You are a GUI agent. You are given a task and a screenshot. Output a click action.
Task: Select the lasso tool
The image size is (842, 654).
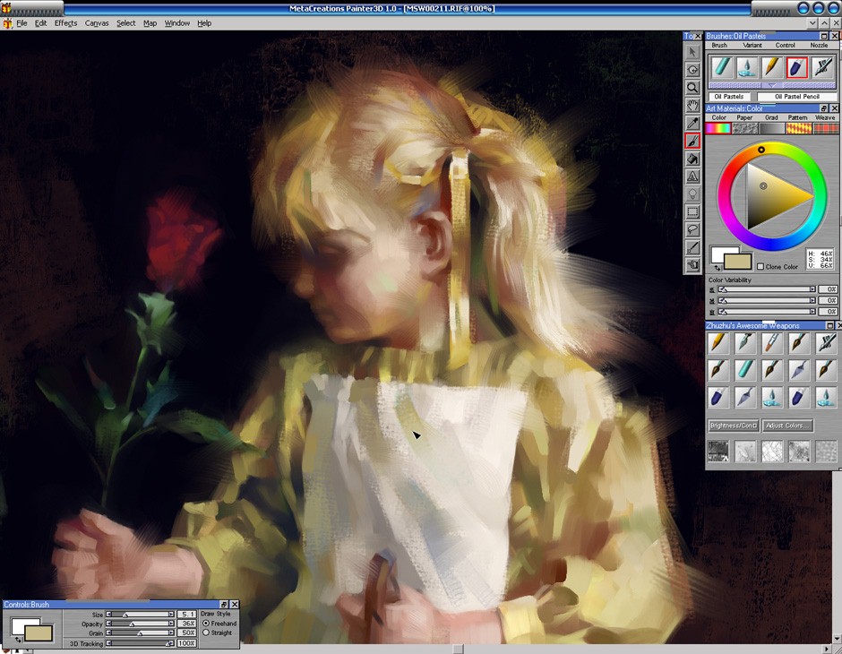tap(692, 229)
